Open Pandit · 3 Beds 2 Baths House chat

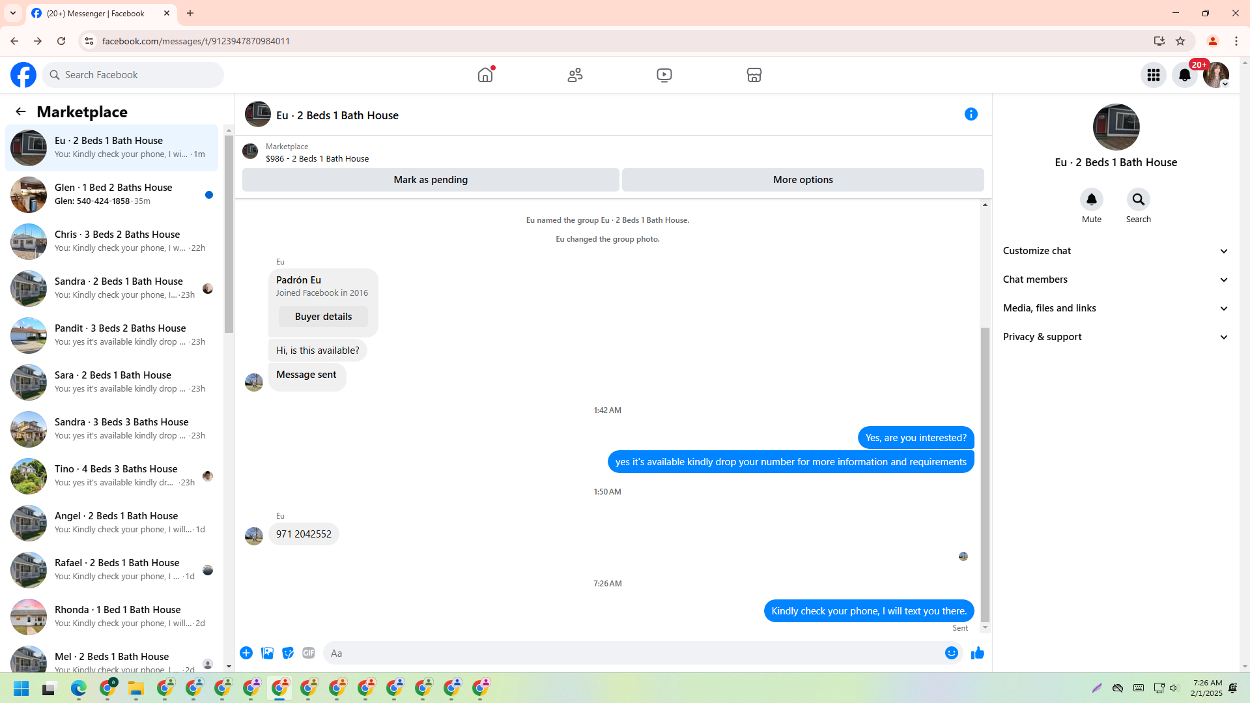[111, 336]
